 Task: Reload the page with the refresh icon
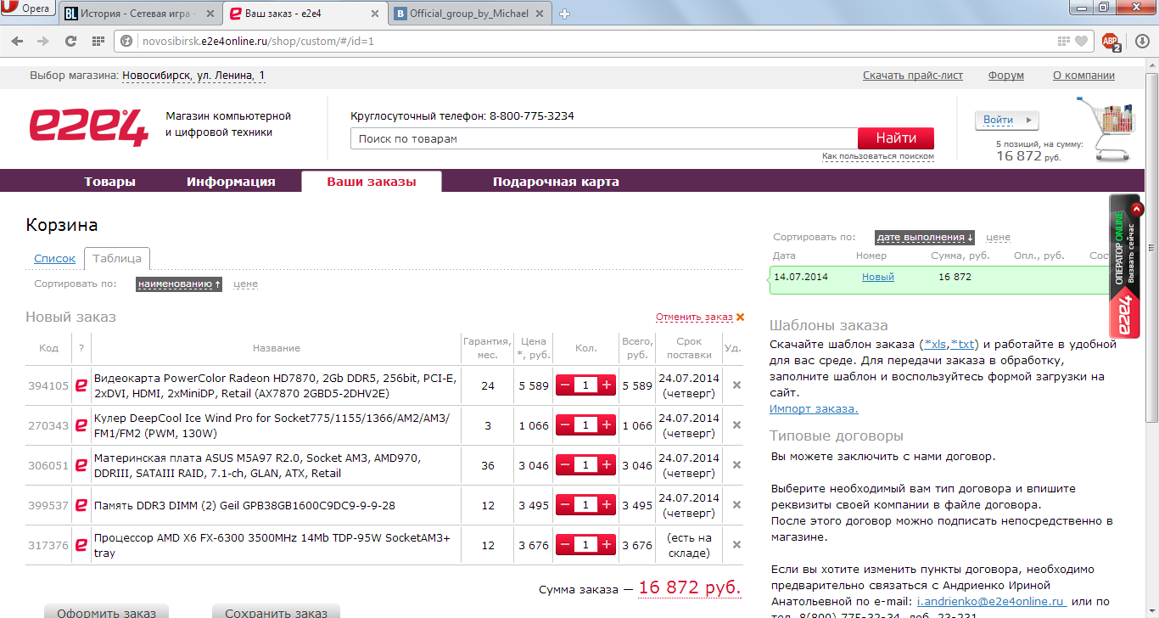[71, 41]
